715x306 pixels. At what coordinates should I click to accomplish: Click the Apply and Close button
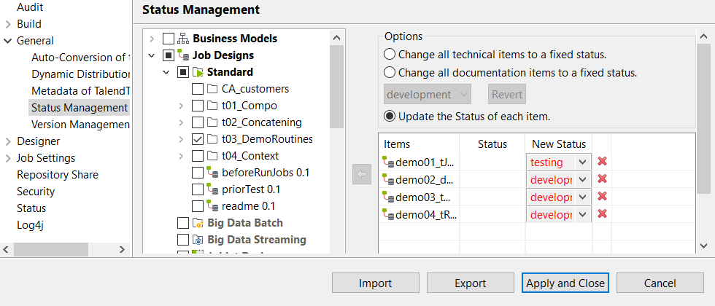tap(565, 283)
